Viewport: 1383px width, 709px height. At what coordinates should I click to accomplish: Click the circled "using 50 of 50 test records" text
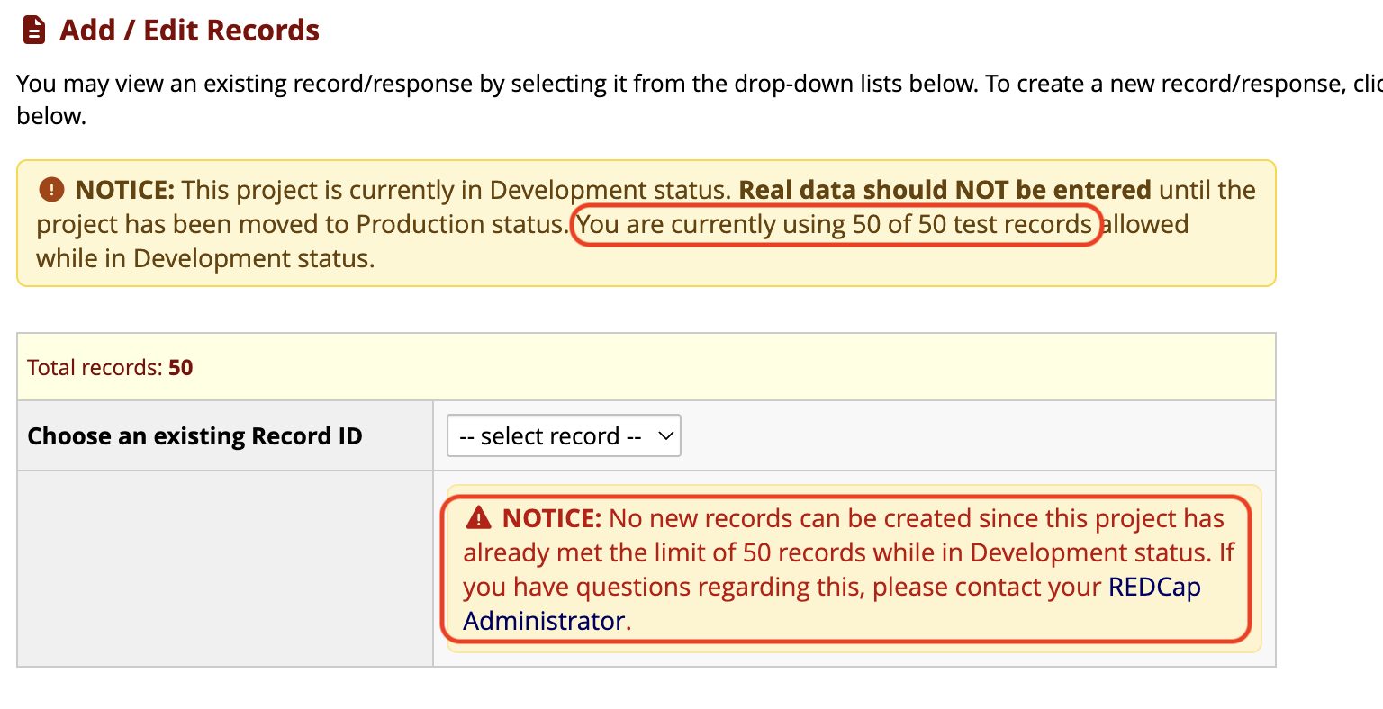836,224
